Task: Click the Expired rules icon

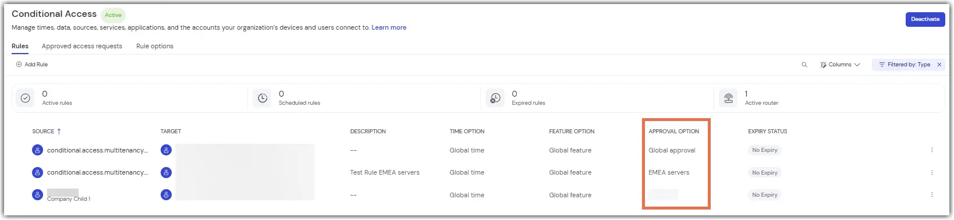Action: tap(495, 98)
